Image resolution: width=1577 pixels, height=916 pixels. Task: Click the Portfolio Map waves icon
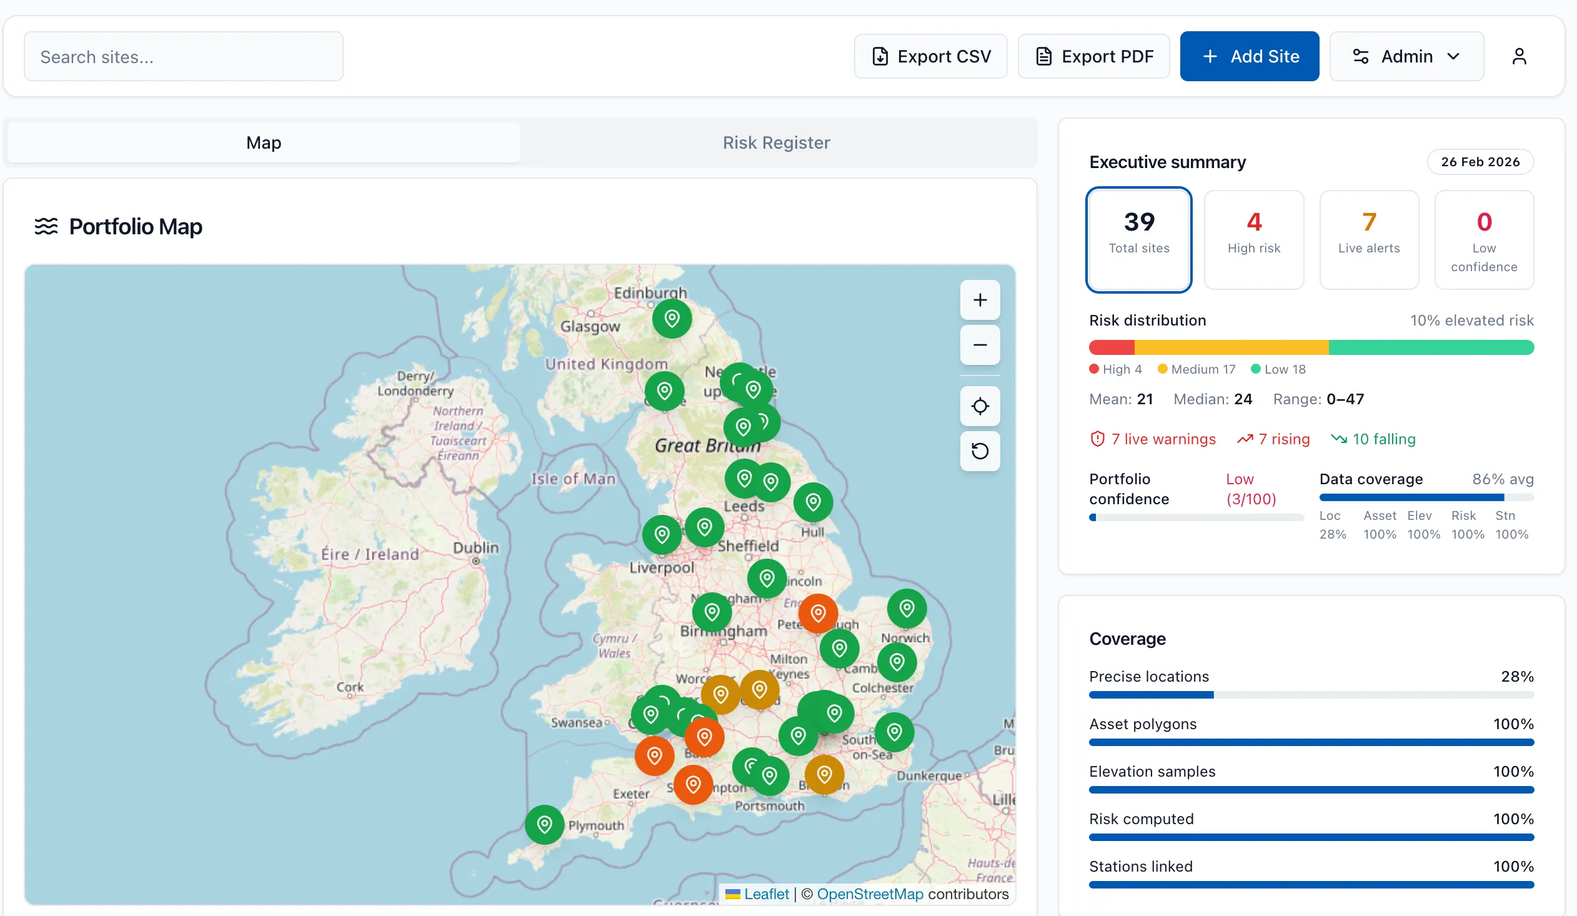click(x=46, y=226)
